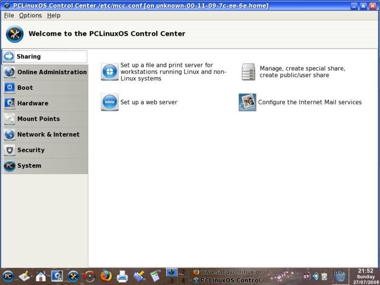Click the clipboard tray icon
Image resolution: width=380 pixels, height=285 pixels.
click(x=324, y=276)
